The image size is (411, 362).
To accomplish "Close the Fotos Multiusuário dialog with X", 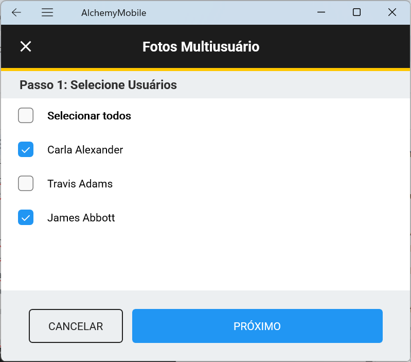I will click(26, 47).
